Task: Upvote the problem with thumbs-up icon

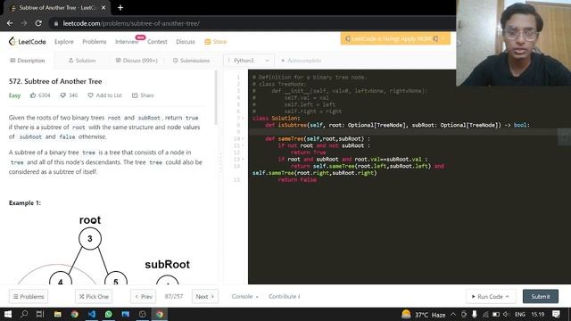Action: 33,95
